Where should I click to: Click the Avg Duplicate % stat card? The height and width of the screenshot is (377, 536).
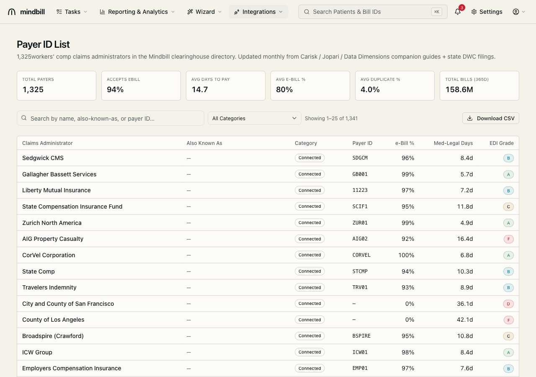tap(395, 85)
